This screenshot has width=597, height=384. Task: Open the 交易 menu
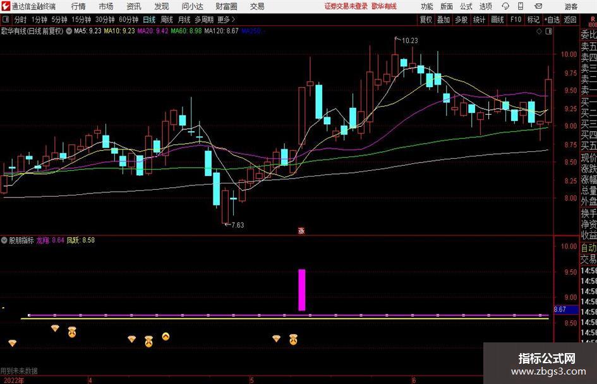coord(257,6)
